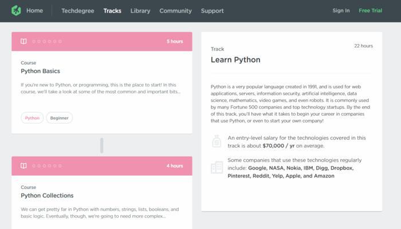Image resolution: width=401 pixels, height=229 pixels.
Task: Select last progress circle on Python Basics
Action: point(60,41)
